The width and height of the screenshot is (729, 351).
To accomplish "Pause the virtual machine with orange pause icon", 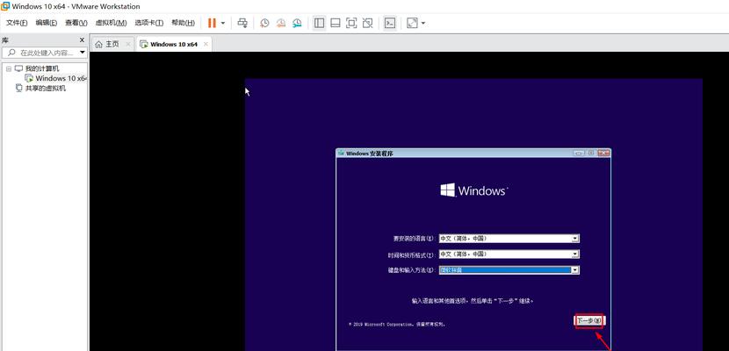I will (212, 23).
